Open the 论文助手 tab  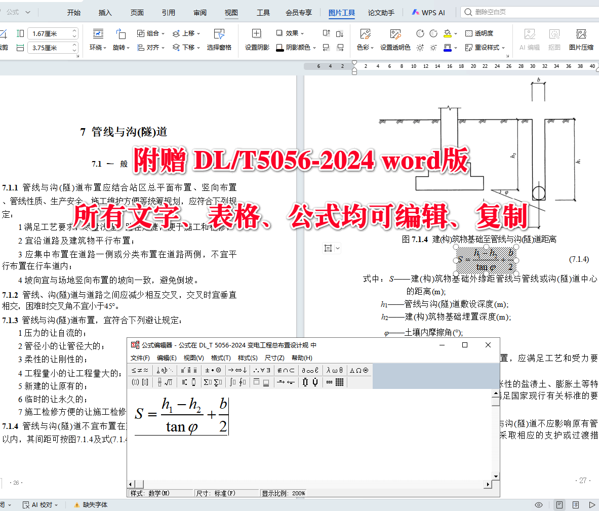(381, 13)
